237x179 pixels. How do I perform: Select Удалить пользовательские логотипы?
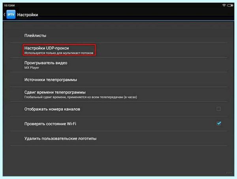pyautogui.click(x=118, y=138)
